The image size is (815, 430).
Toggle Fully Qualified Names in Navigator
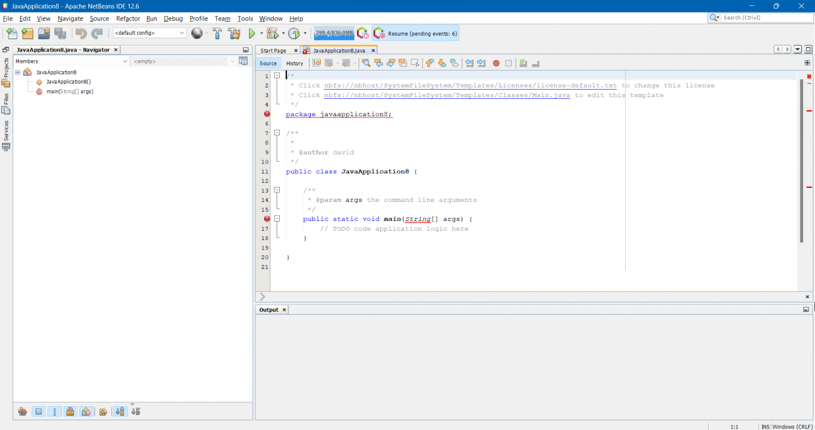click(103, 412)
